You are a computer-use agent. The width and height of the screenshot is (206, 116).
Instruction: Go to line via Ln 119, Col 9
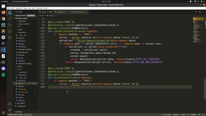coord(166,115)
